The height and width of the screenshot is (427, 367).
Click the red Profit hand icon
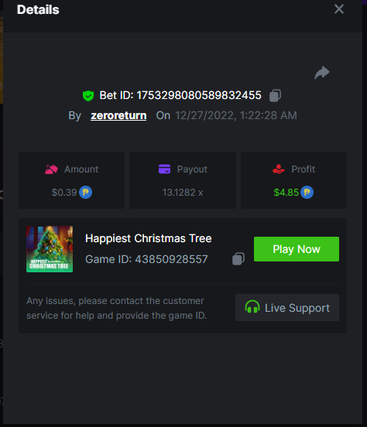coord(279,169)
